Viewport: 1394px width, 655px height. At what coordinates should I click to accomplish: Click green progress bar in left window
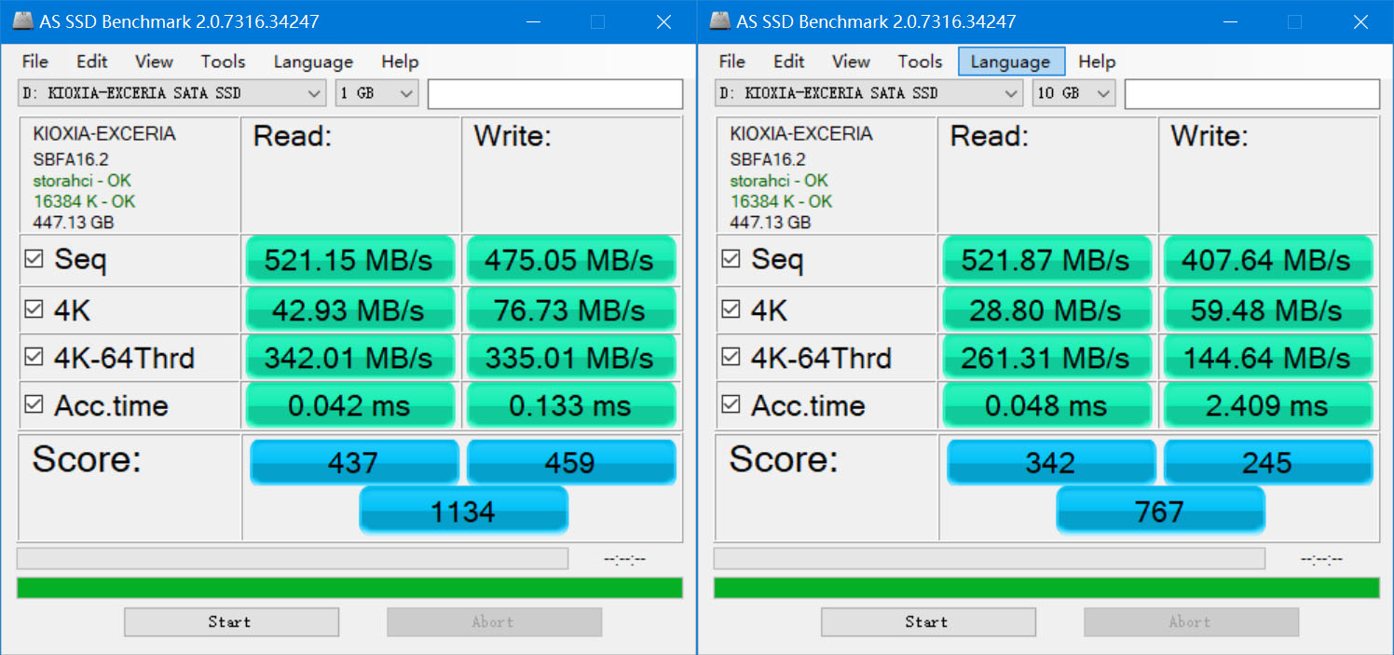[349, 588]
